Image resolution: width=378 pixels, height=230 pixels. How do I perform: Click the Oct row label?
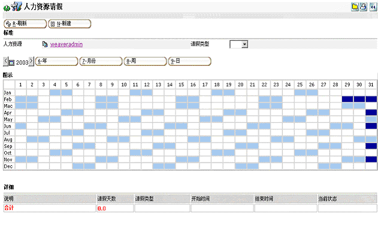coord(8,153)
